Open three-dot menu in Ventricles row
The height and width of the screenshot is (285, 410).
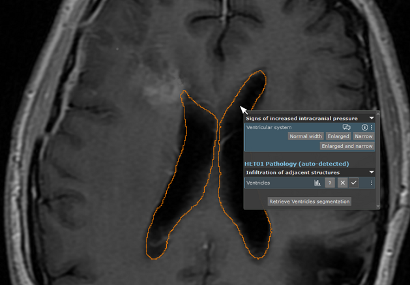point(372,183)
